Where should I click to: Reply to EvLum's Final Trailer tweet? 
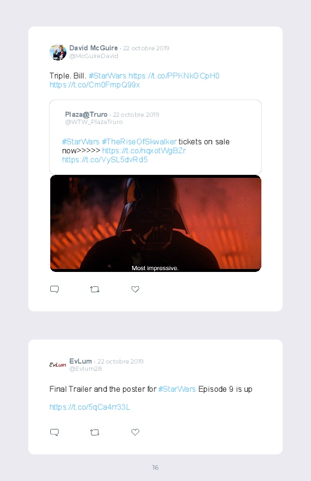tap(54, 432)
